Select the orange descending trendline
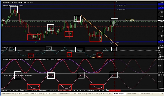The height and width of the screenshot is (96, 164). (x=99, y=31)
